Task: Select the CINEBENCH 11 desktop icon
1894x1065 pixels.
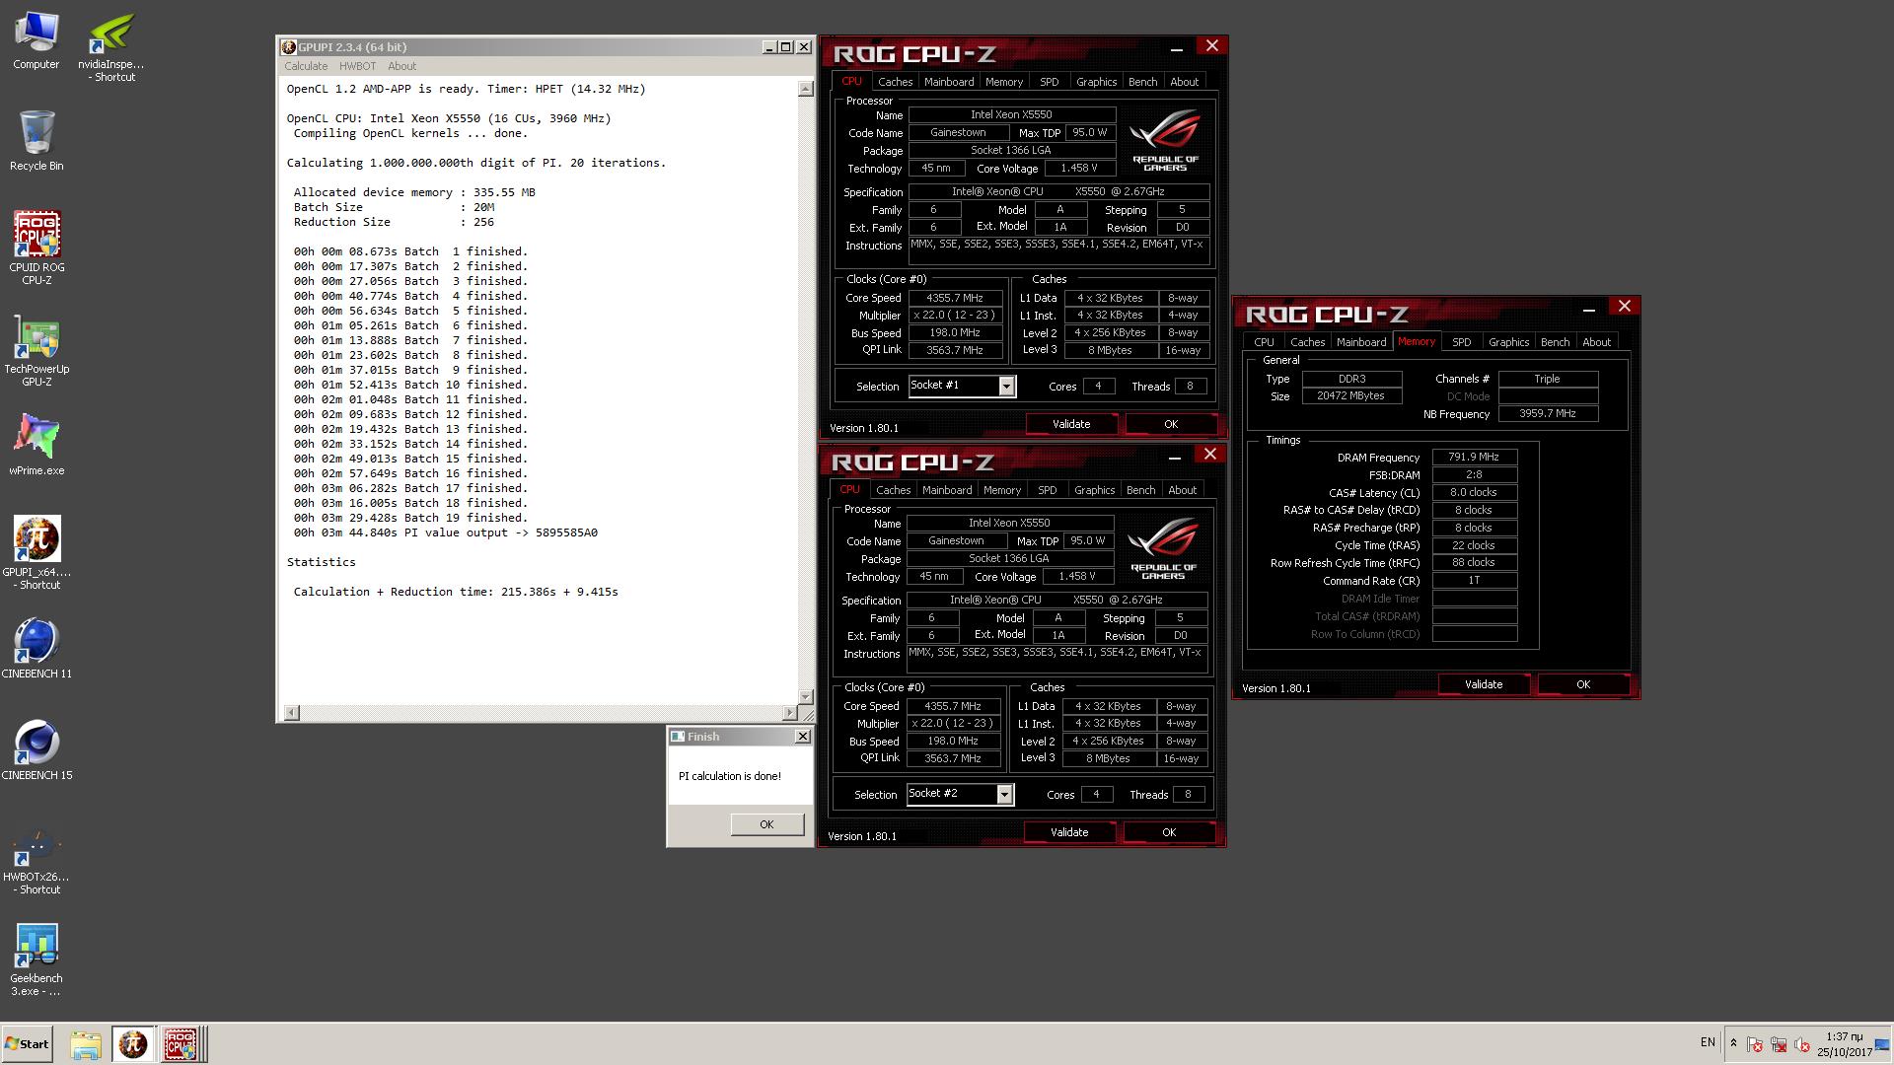Action: pos(36,648)
